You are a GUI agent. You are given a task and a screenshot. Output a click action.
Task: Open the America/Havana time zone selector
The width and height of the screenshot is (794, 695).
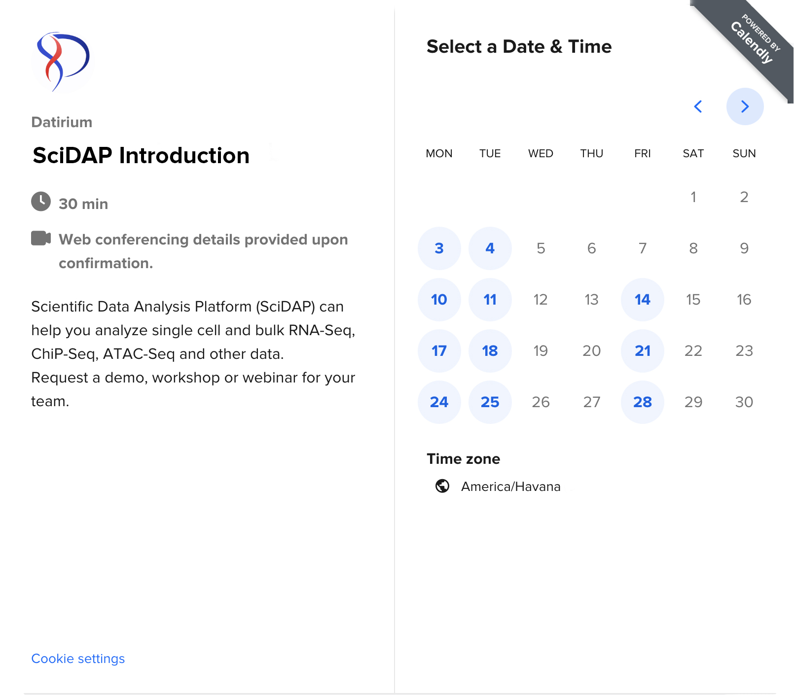(510, 486)
